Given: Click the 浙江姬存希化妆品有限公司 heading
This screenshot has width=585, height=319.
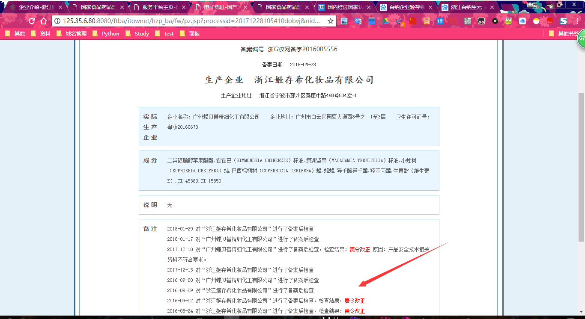Looking at the screenshot, I should click(314, 80).
